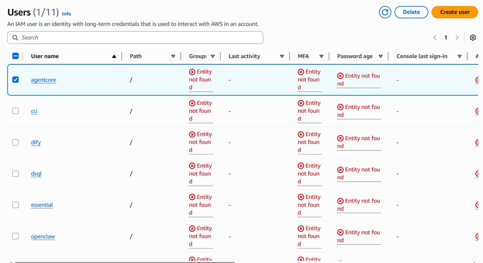
Task: Sort by Console last sign-in column
Action: tap(459, 56)
